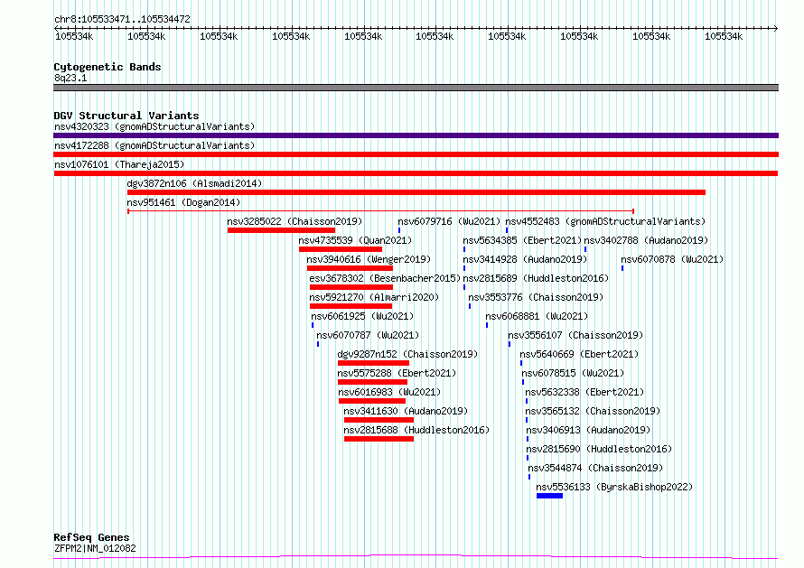This screenshot has height=568, width=804.
Task: Select nsv3544874 (Chaisson2019) label
Action: coord(595,468)
